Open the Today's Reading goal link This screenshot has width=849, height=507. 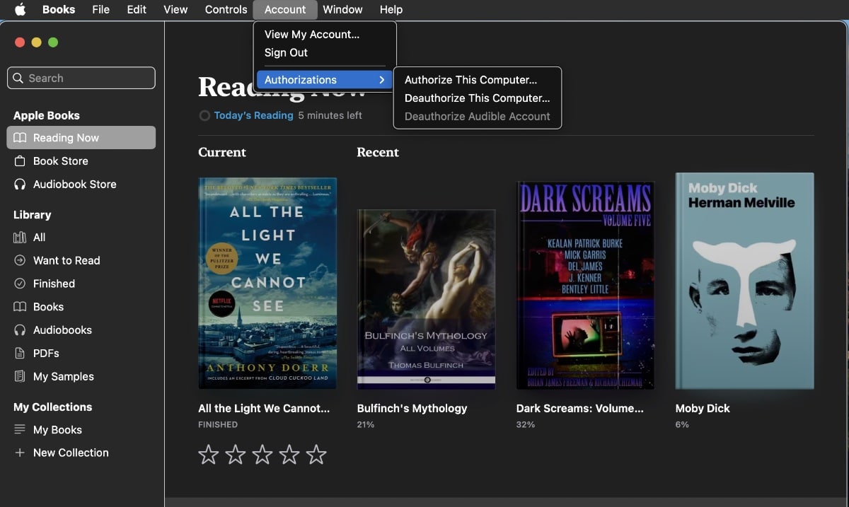click(253, 115)
